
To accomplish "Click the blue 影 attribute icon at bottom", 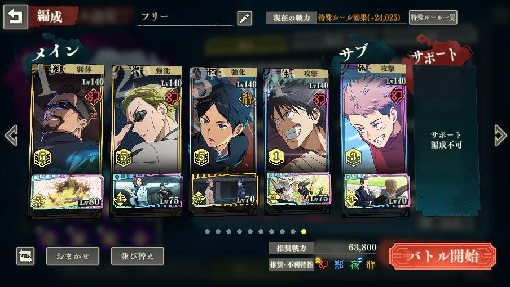I will pyautogui.click(x=339, y=264).
